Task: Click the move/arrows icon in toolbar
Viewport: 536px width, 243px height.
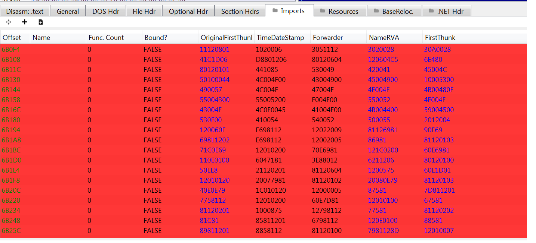Action: point(9,22)
